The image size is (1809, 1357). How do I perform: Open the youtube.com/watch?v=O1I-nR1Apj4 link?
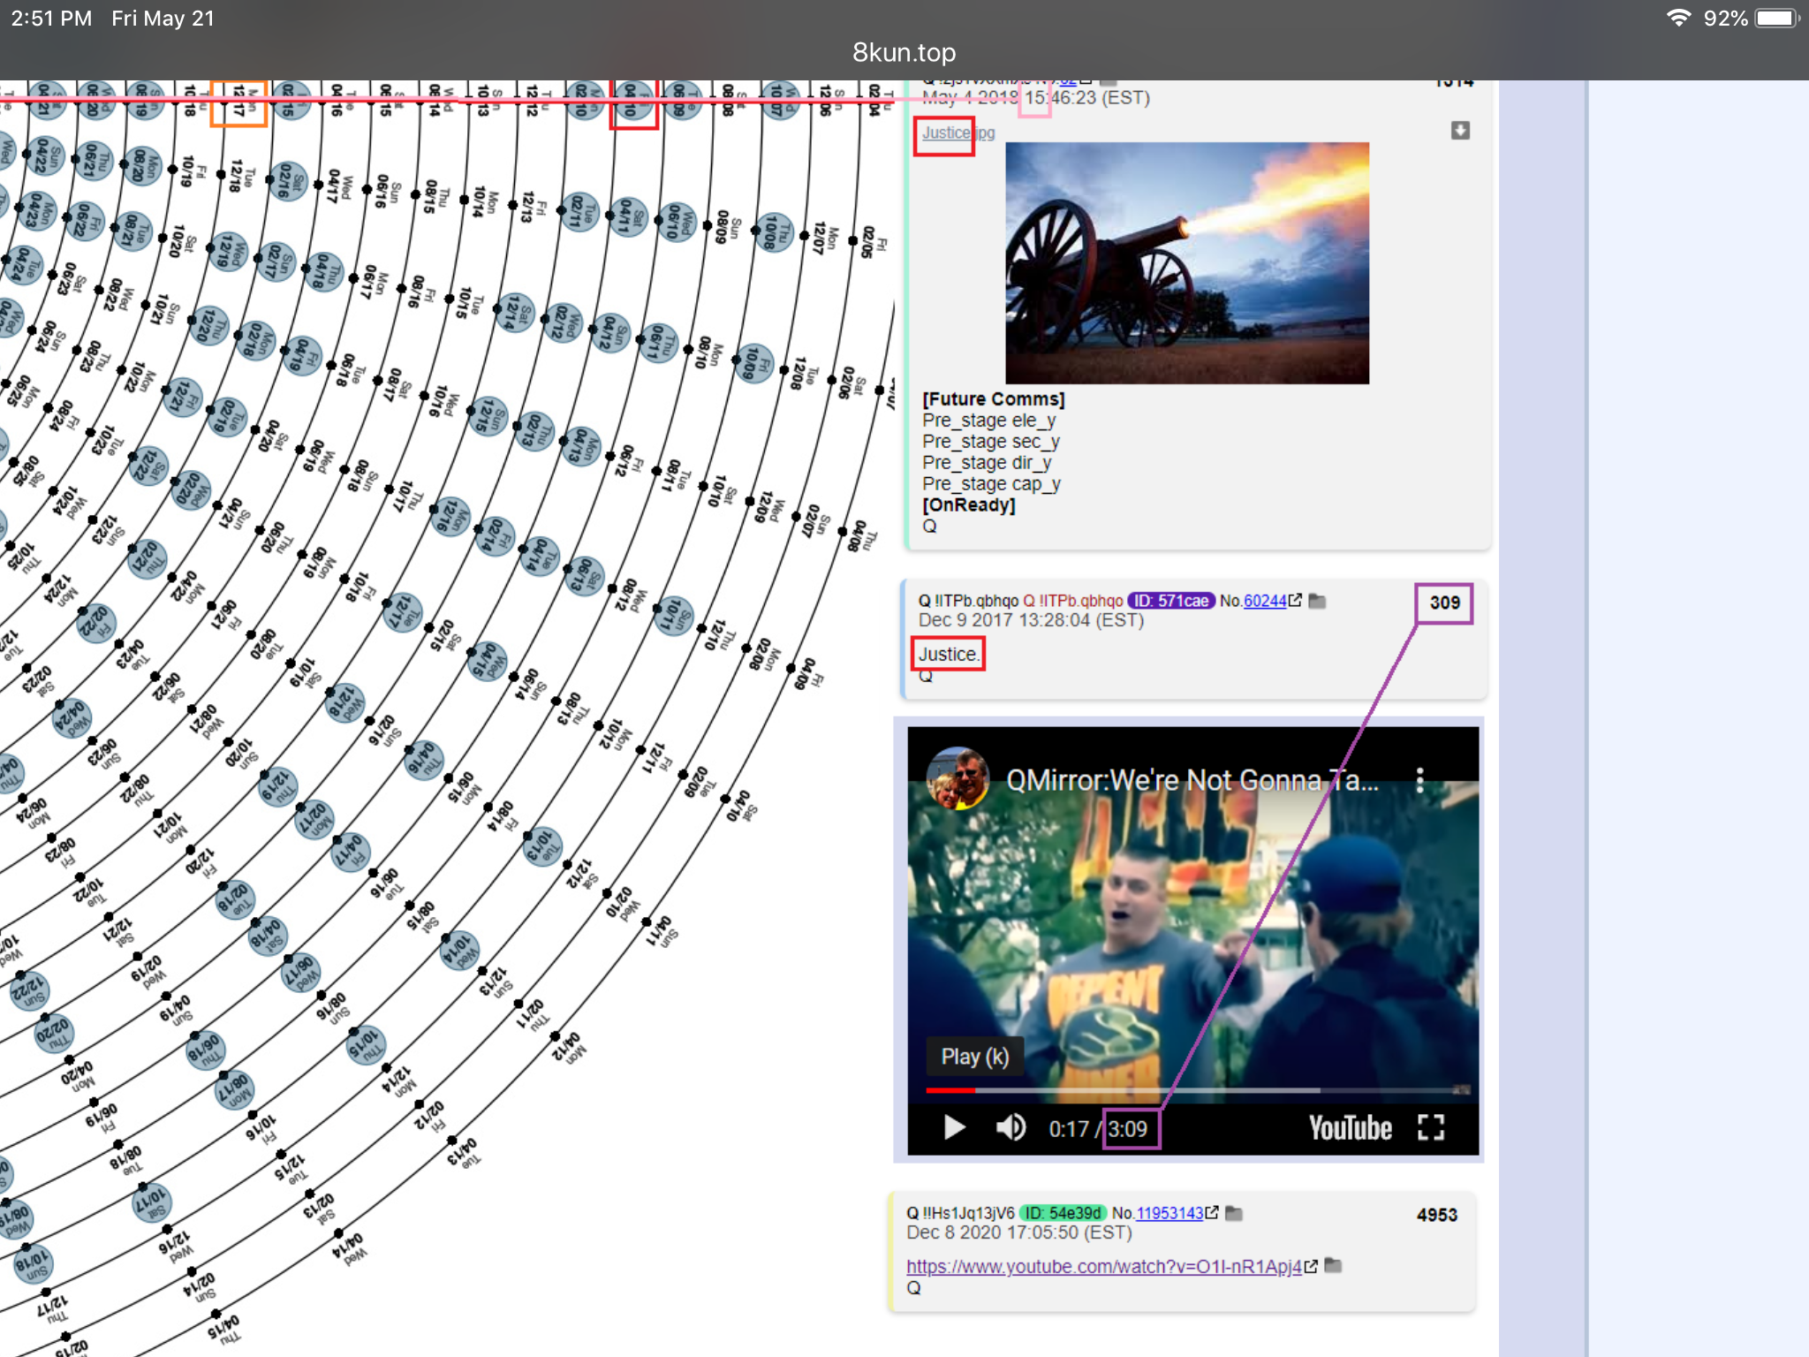point(1104,1267)
